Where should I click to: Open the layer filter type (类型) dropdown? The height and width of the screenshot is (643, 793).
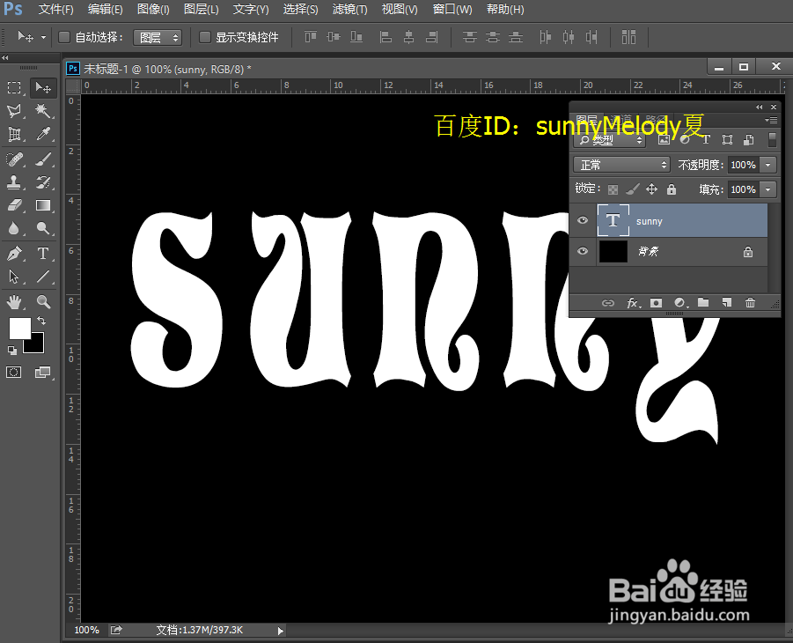pyautogui.click(x=610, y=140)
